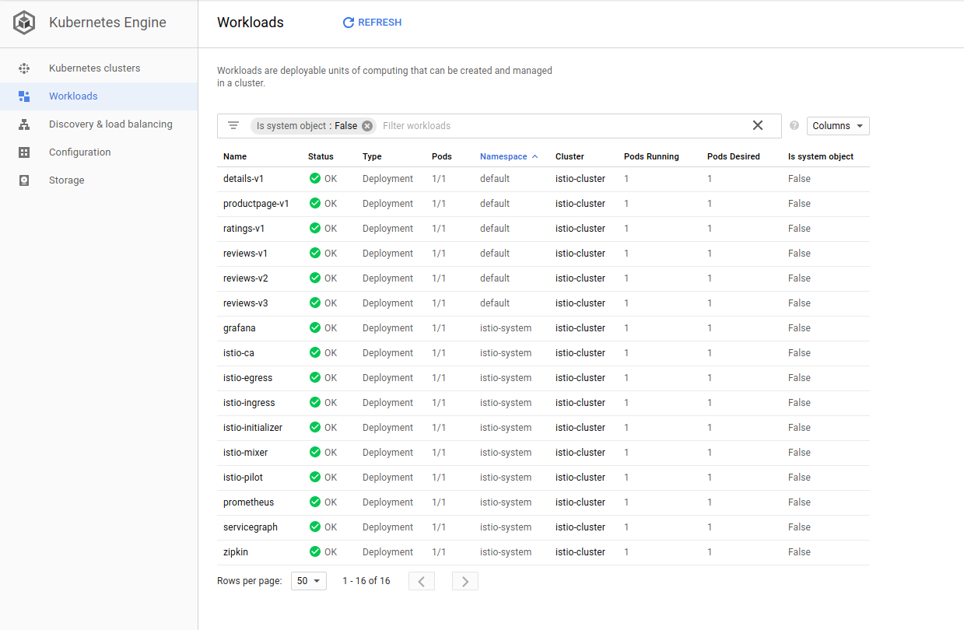This screenshot has height=630, width=964.
Task: Click the 1/1 pods cell for servicegraph
Action: [439, 527]
